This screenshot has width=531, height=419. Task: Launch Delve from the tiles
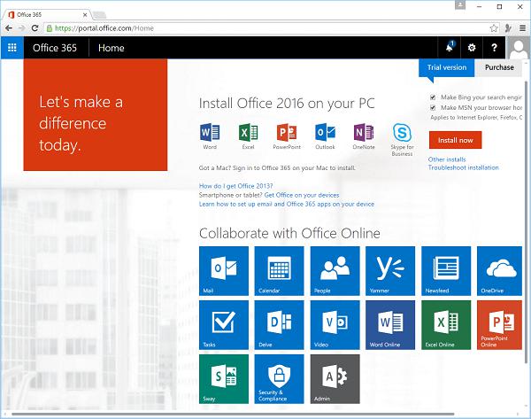click(279, 325)
